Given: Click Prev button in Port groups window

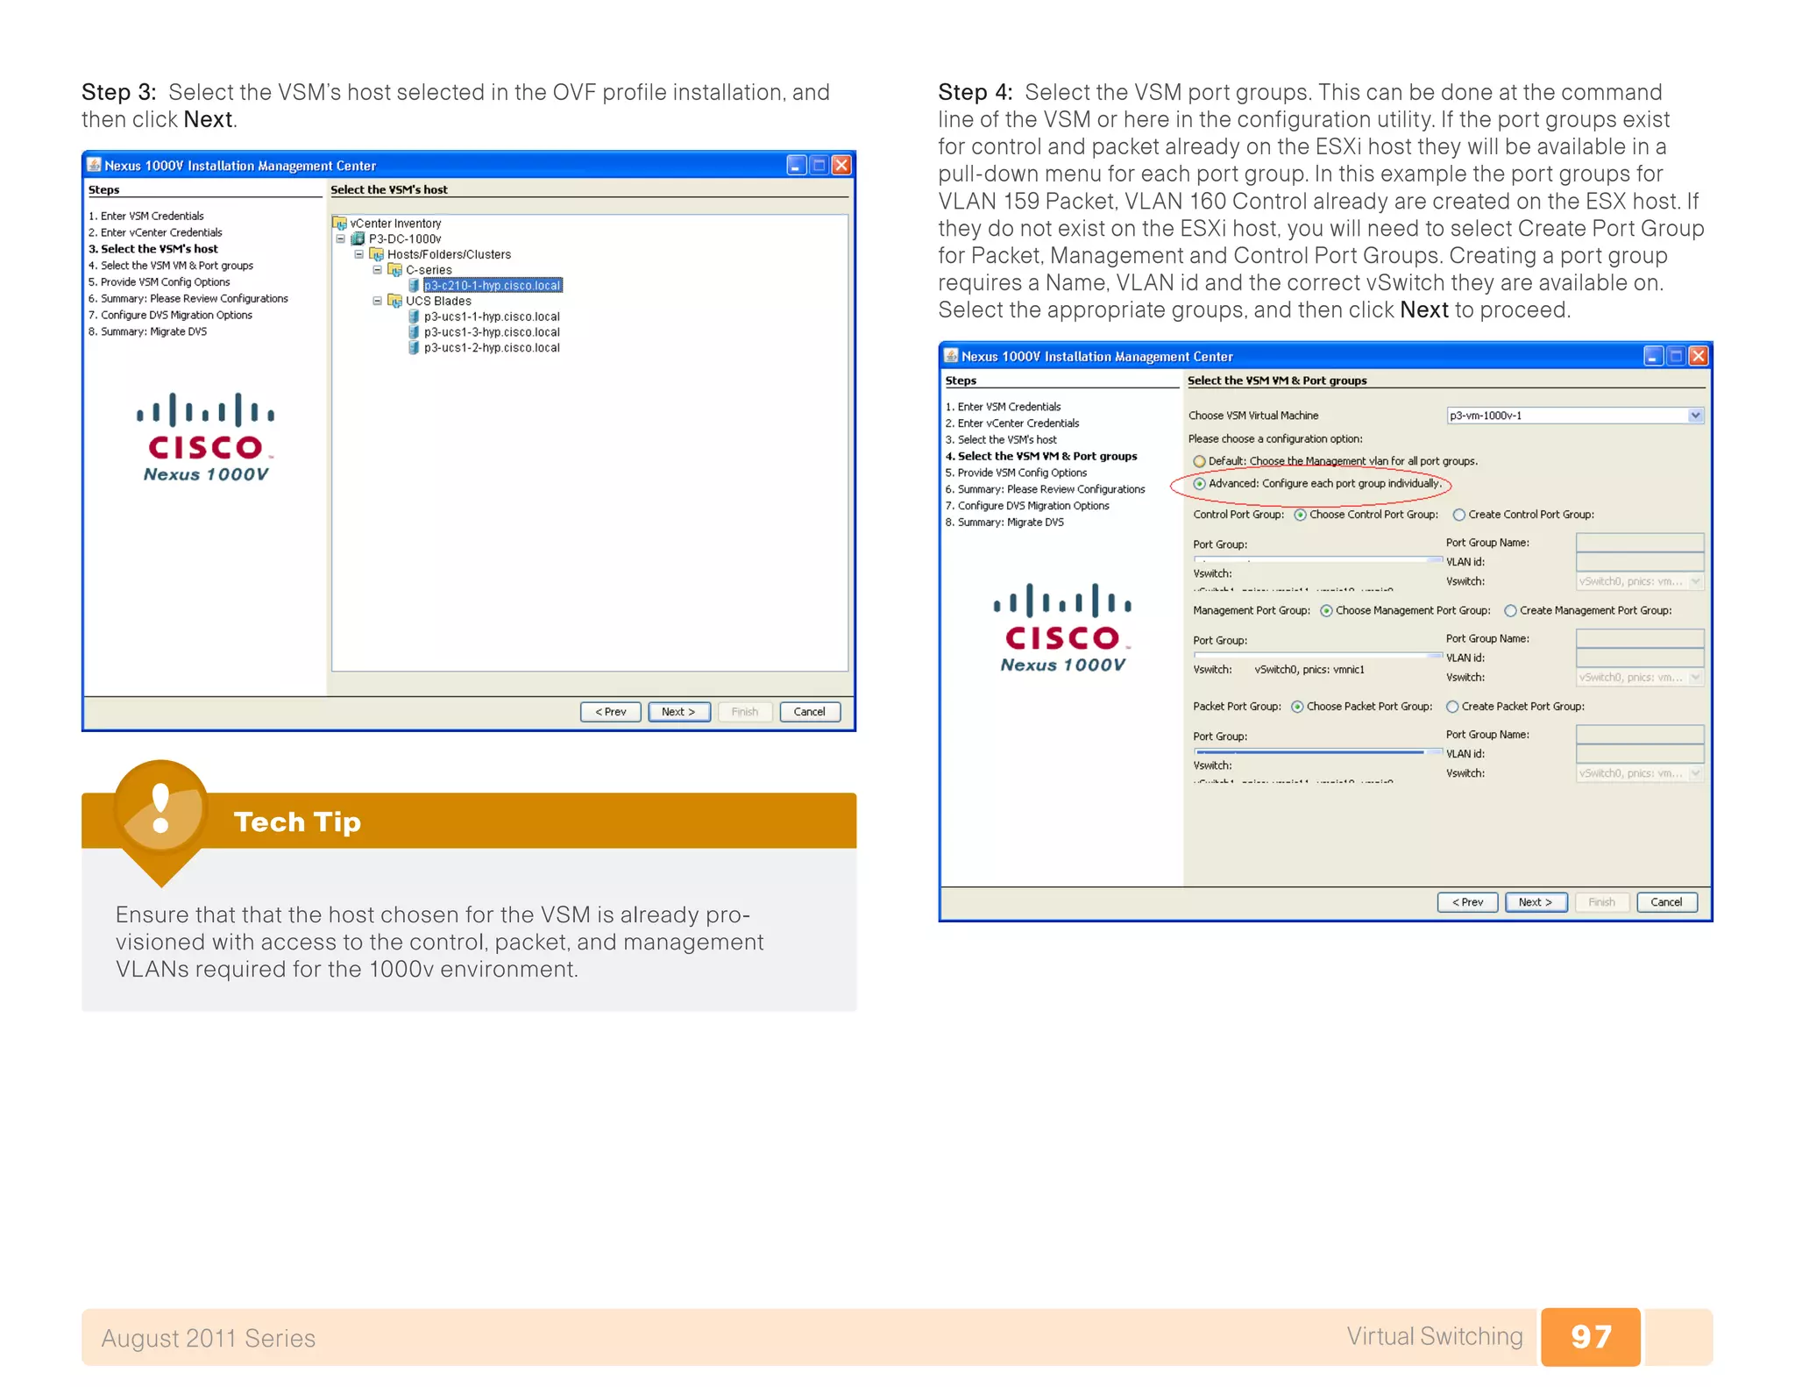Looking at the screenshot, I should (1467, 902).
